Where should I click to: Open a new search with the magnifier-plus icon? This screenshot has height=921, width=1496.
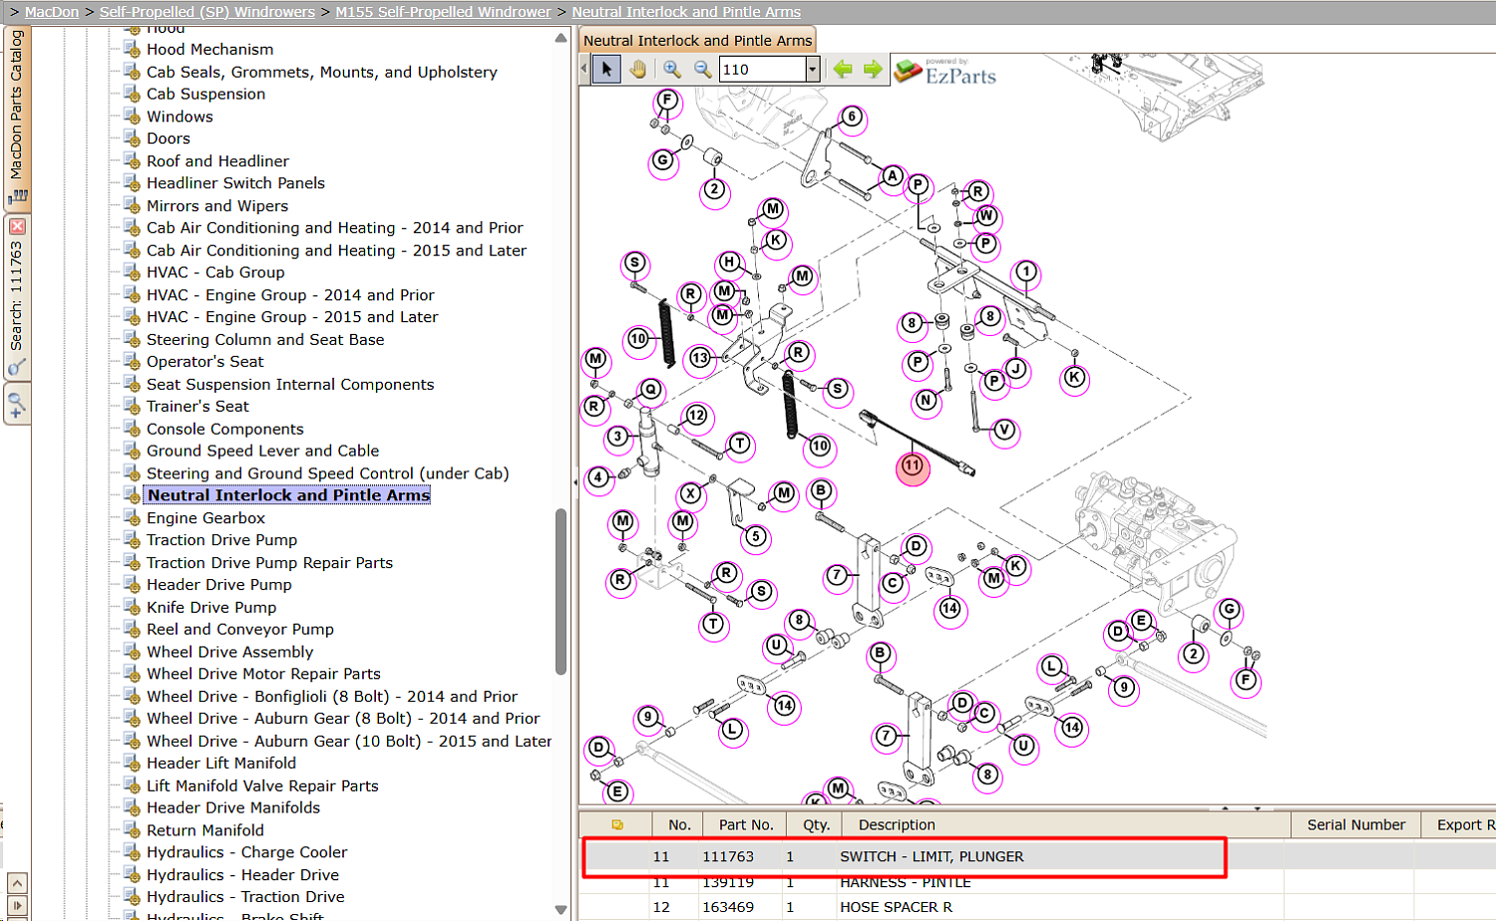(17, 406)
